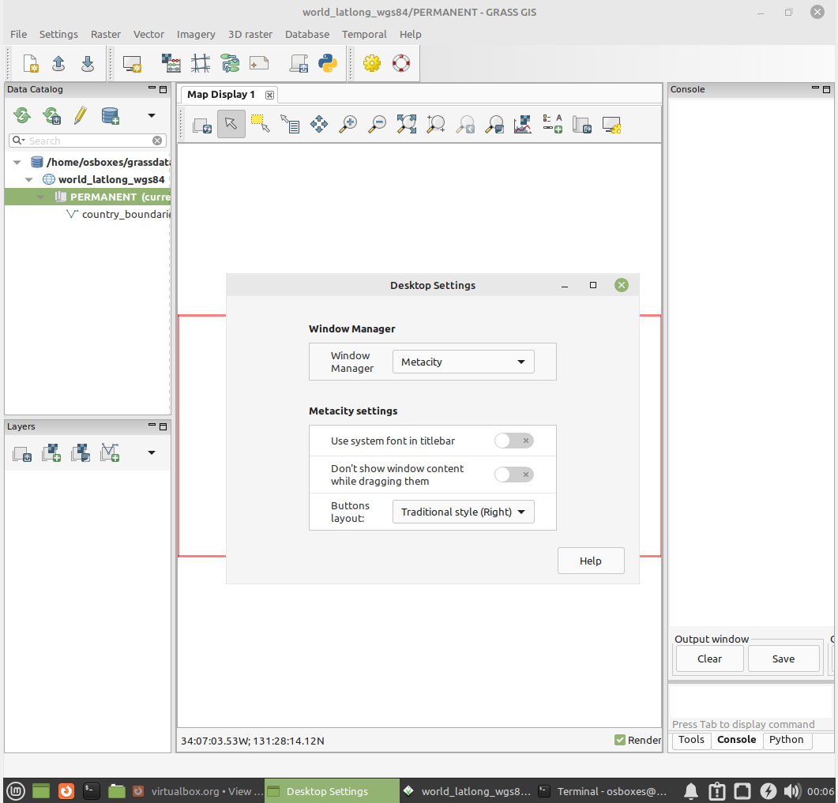Open Window Manager Metacity dropdown
This screenshot has height=803, width=838.
point(464,362)
